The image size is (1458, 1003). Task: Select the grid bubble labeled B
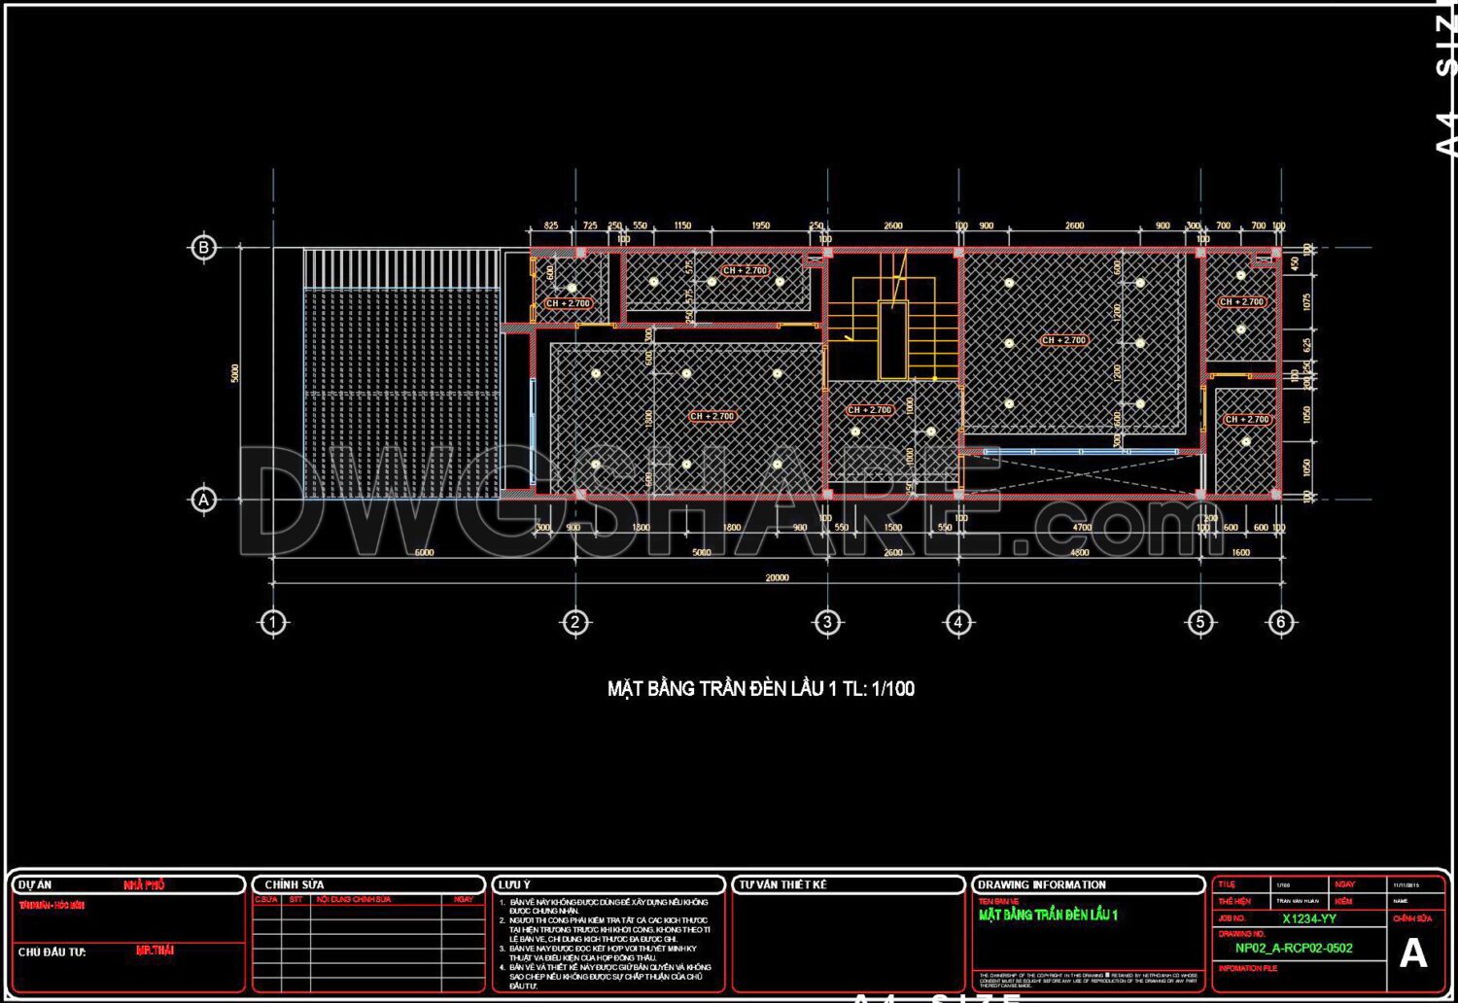[203, 246]
